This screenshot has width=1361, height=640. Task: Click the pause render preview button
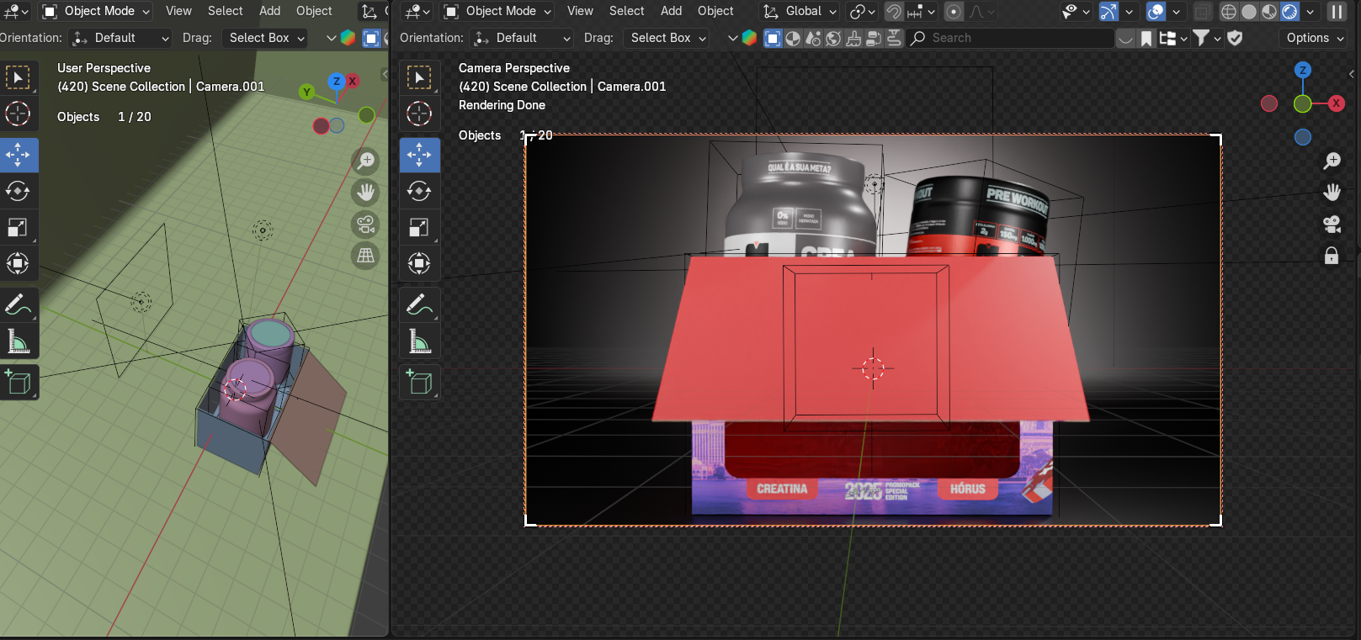(x=1337, y=12)
